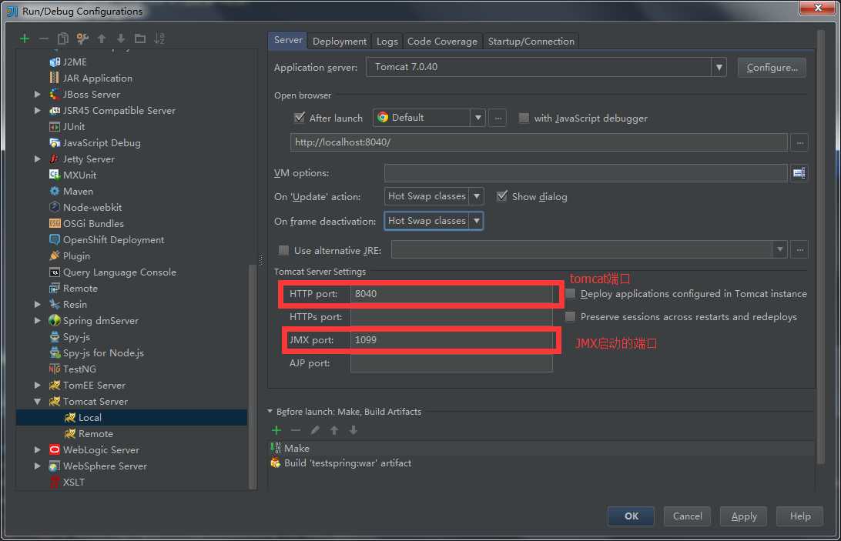Viewport: 841px width, 541px height.
Task: Expand WebLogic Server node
Action: (x=37, y=449)
